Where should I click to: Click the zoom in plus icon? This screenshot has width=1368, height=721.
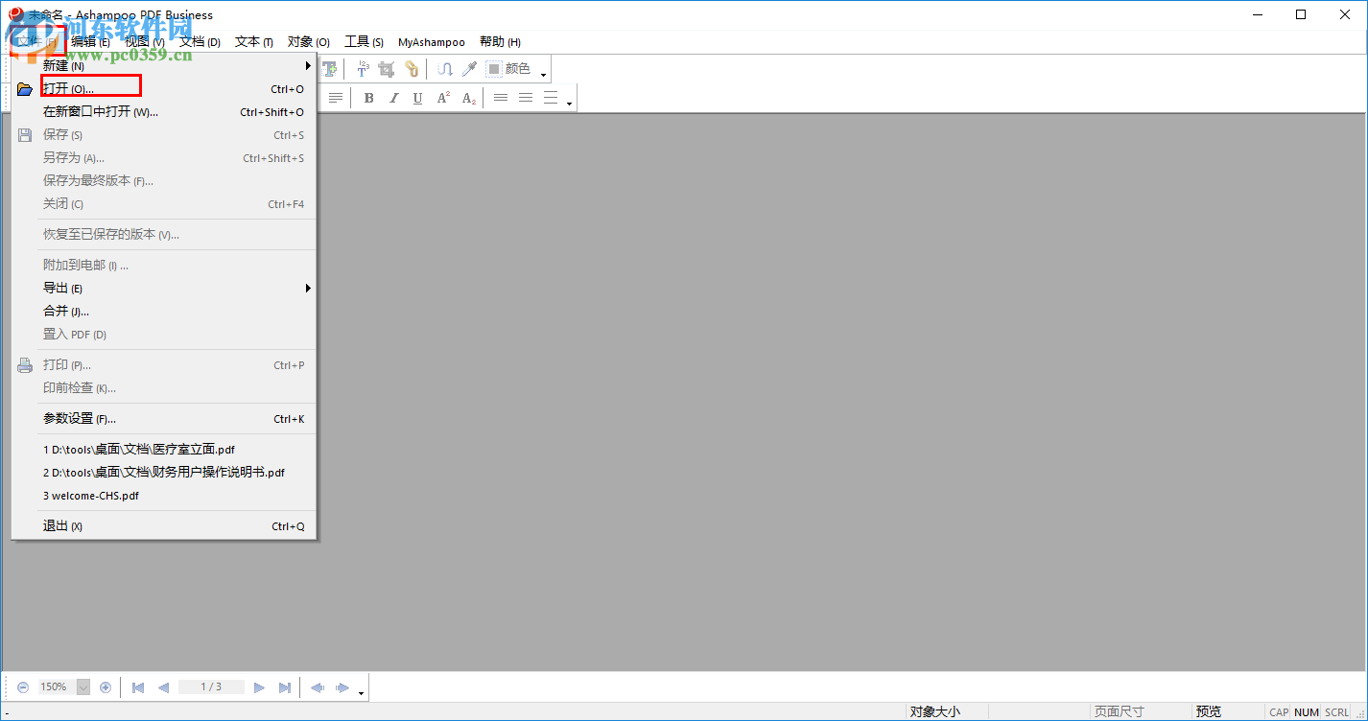(106, 687)
